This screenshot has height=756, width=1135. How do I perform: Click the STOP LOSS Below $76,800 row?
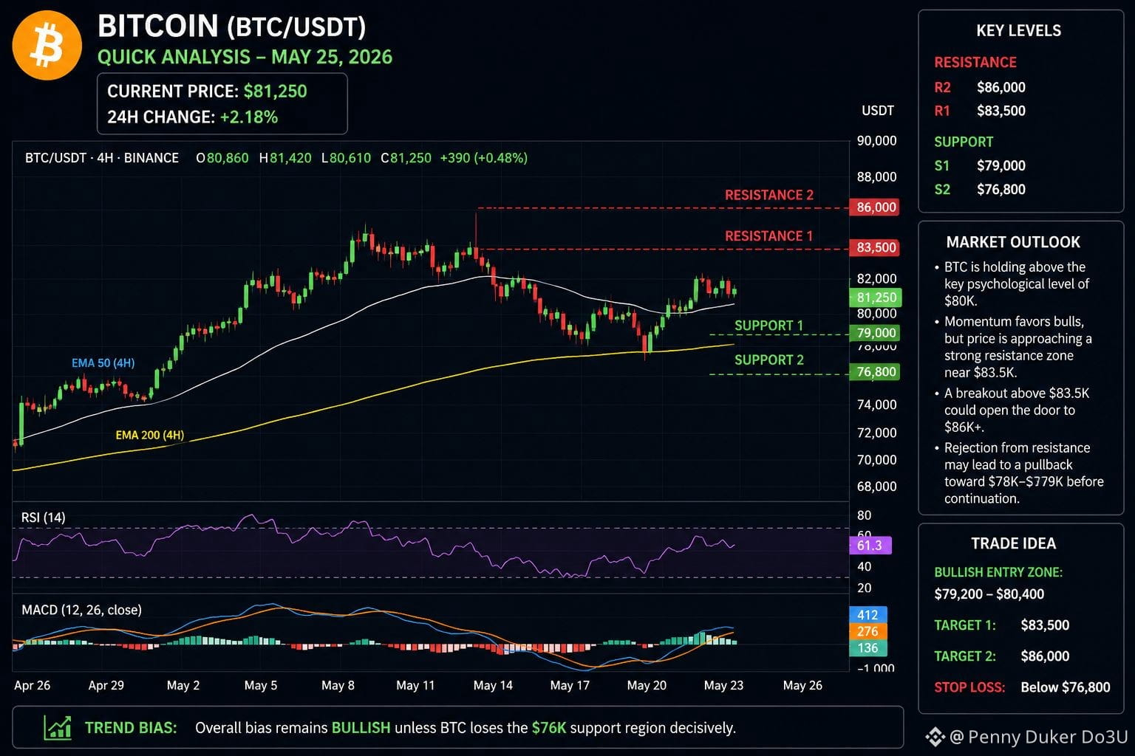coord(1022,687)
